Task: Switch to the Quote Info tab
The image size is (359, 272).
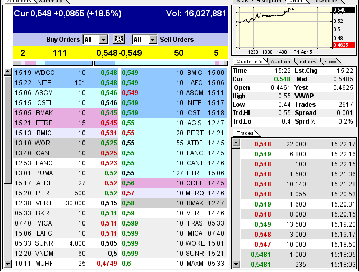Action: [x=250, y=62]
